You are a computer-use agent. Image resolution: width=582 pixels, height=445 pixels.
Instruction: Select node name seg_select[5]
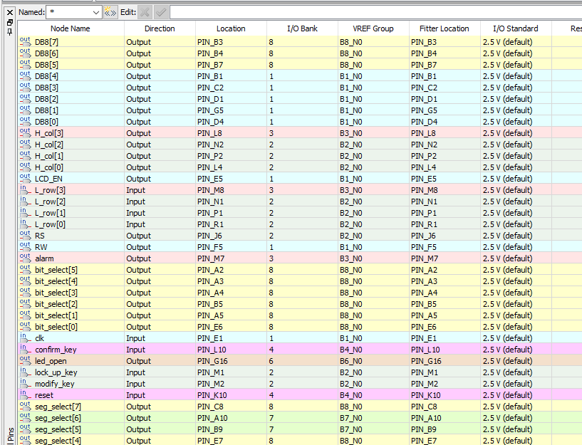click(x=57, y=429)
